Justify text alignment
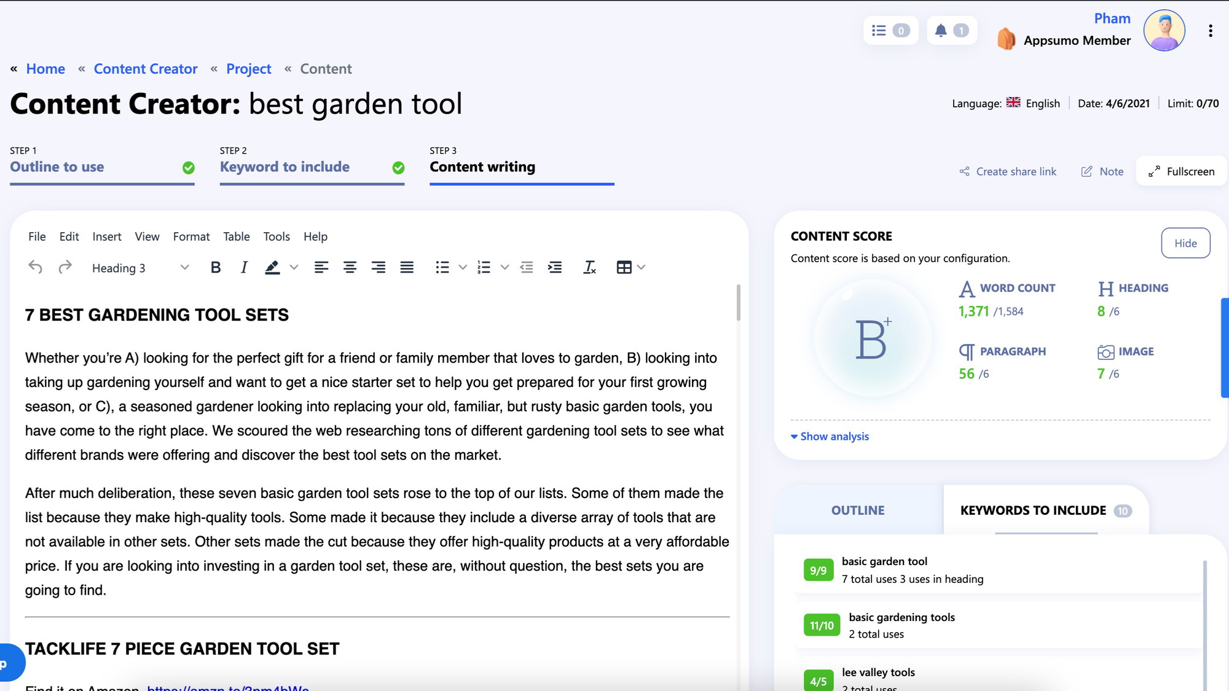 coord(407,267)
